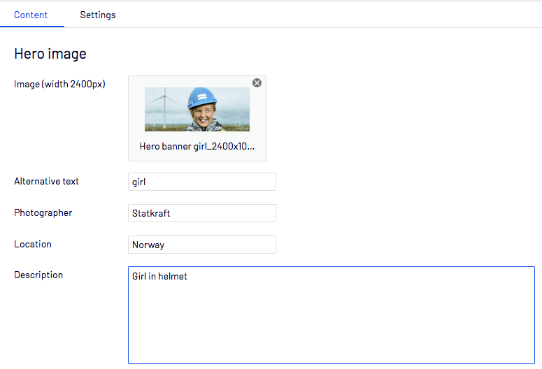
Task: Click the "Statkraft" photographer value
Action: pyautogui.click(x=151, y=213)
